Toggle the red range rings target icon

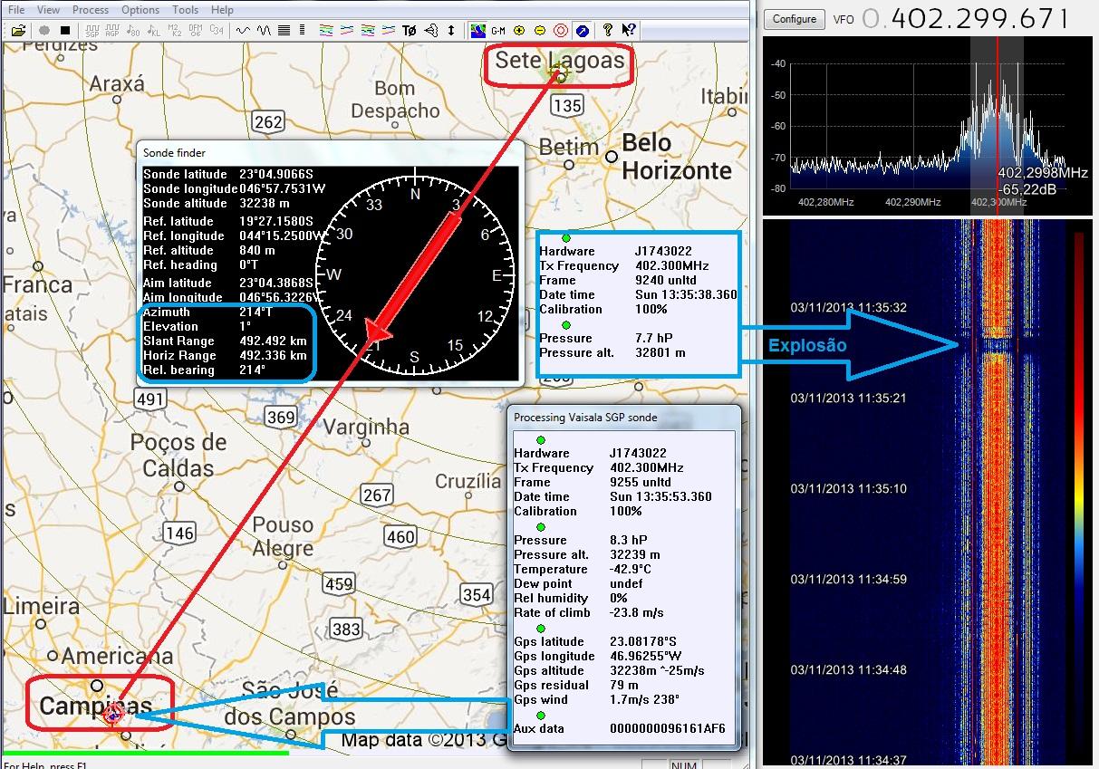point(561,31)
